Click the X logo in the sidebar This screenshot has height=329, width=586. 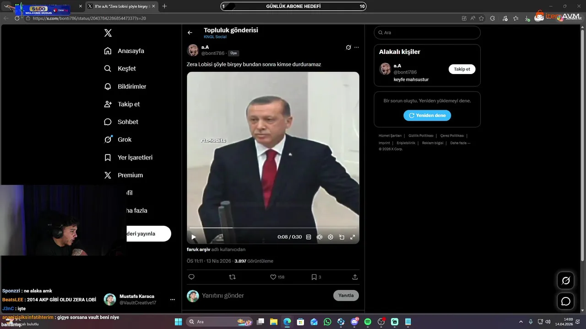pyautogui.click(x=108, y=33)
